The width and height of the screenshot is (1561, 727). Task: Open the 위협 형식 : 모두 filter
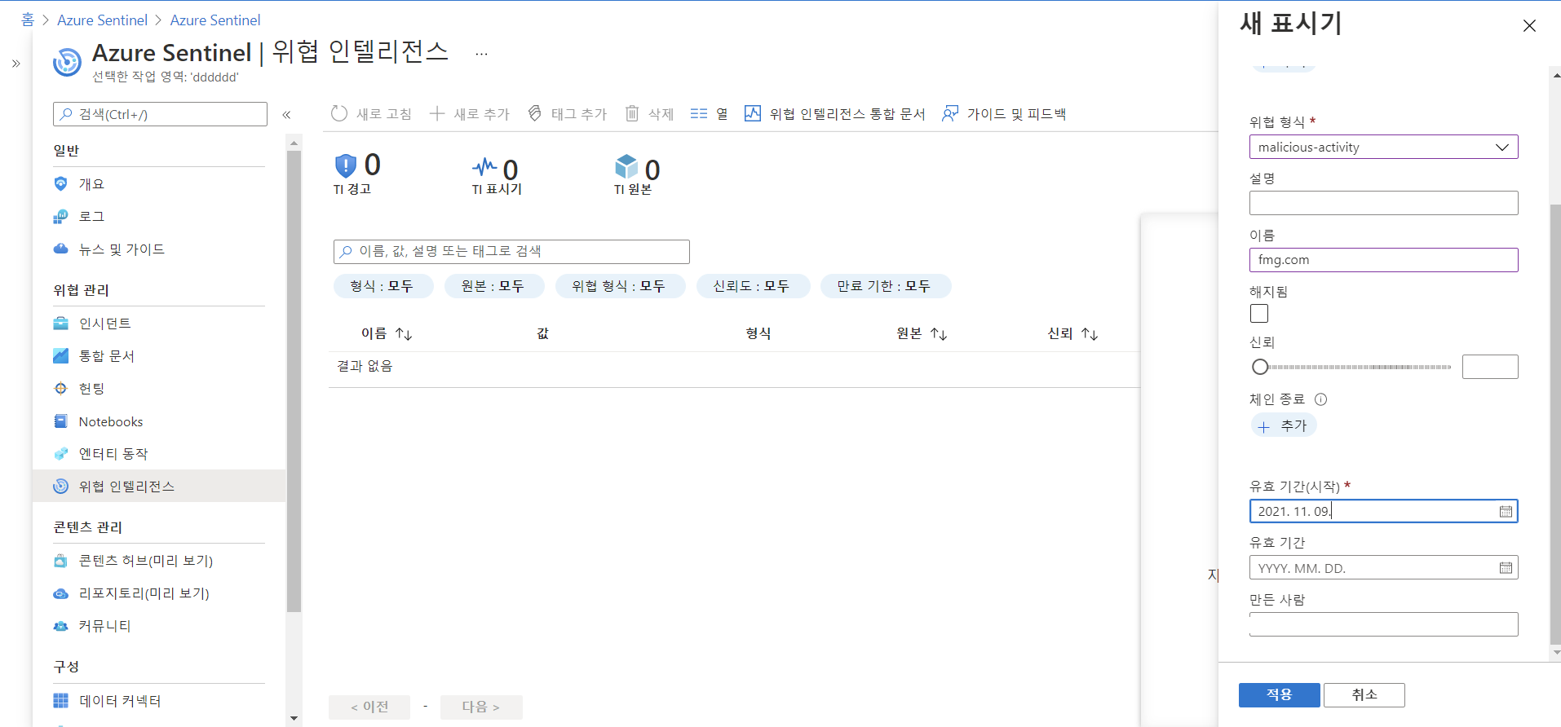[x=619, y=286]
